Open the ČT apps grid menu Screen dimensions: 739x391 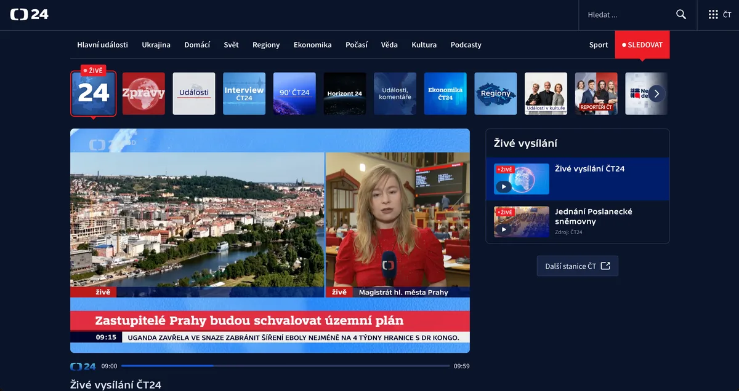720,14
